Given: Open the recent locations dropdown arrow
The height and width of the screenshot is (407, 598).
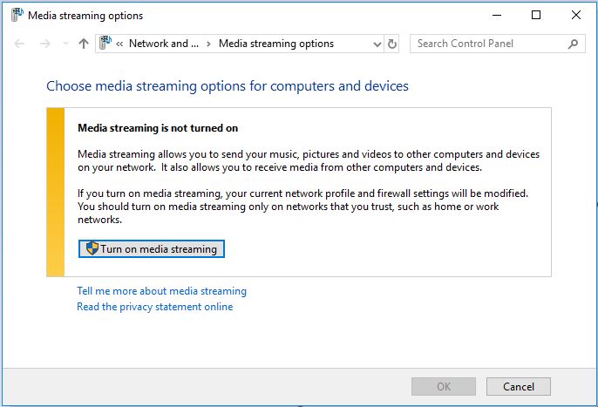Looking at the screenshot, I should point(65,44).
